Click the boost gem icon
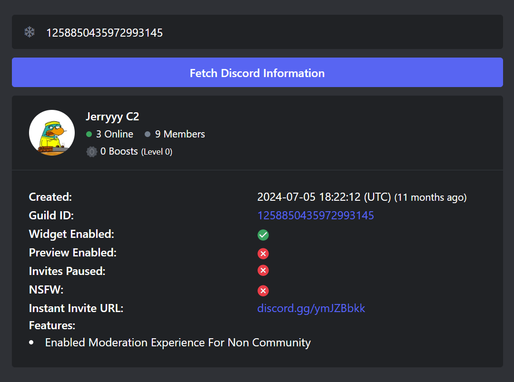Viewport: 514px width, 382px height. point(92,152)
